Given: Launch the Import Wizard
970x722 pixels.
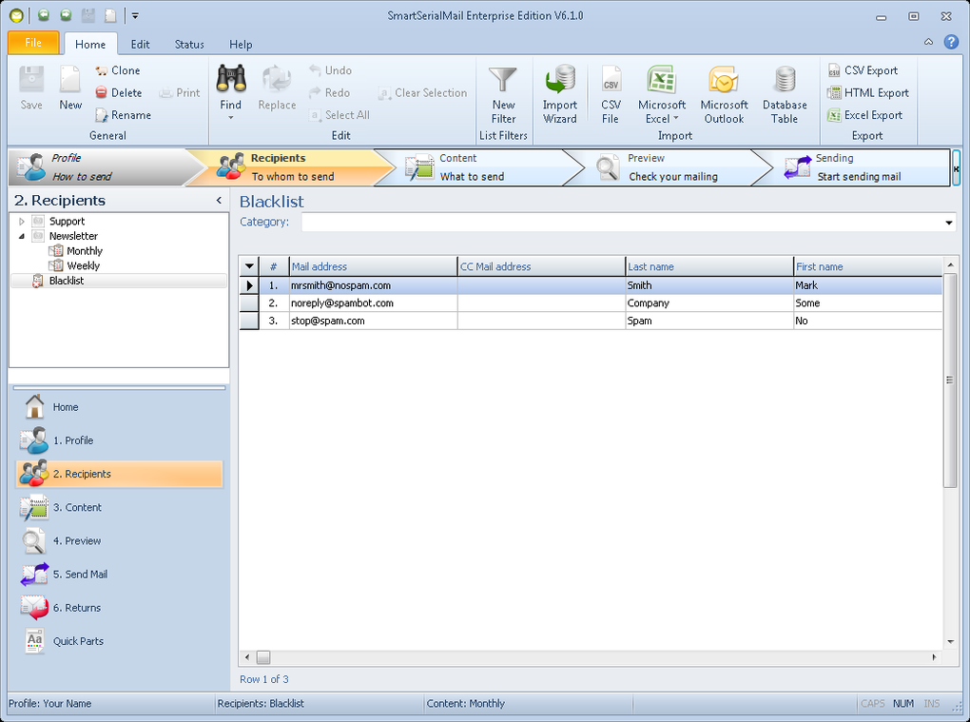Looking at the screenshot, I should click(x=560, y=94).
